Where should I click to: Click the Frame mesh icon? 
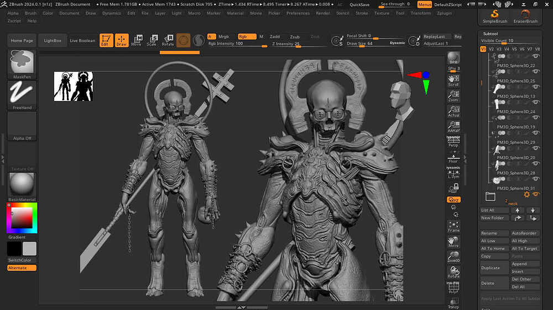coord(453,226)
